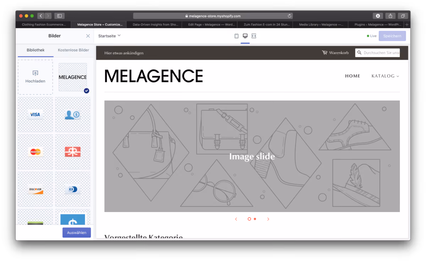
Task: Click the Hier etwas ankündigen announcement text
Action: pos(124,53)
